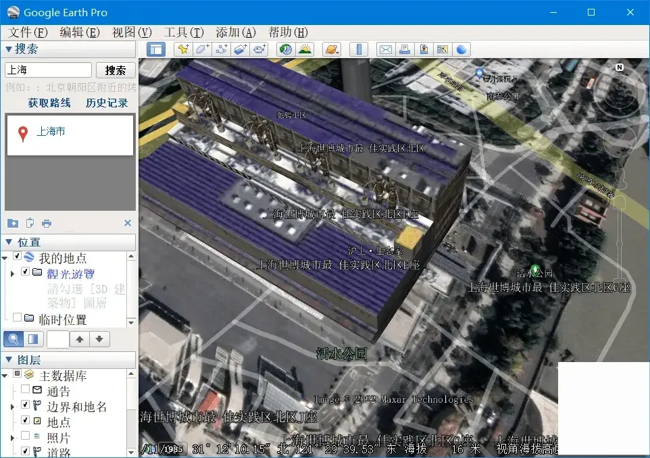The image size is (650, 458).
Task: Copy search results to My Places folder icon
Action: click(13, 224)
